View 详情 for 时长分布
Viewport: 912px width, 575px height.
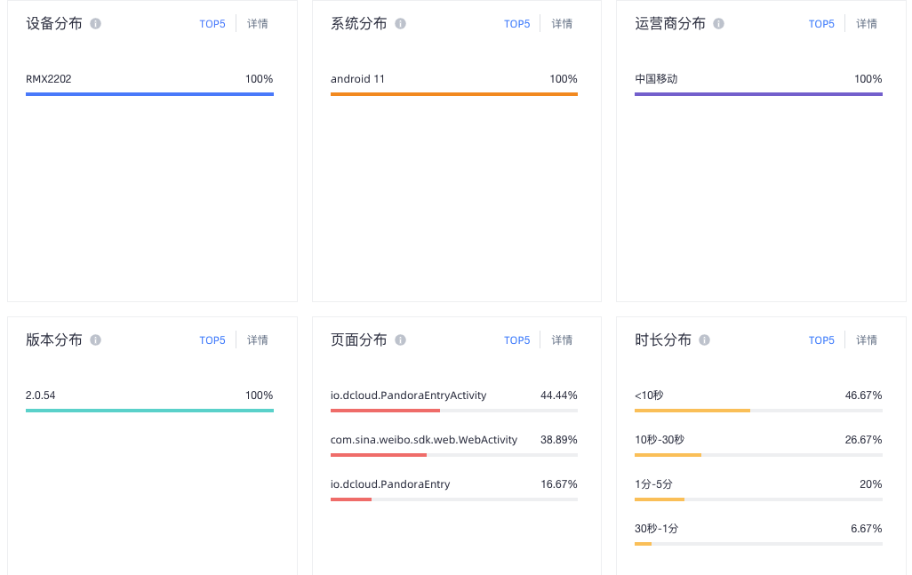pos(867,340)
